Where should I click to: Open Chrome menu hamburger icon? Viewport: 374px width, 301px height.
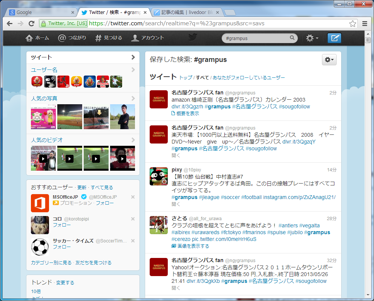click(365, 23)
